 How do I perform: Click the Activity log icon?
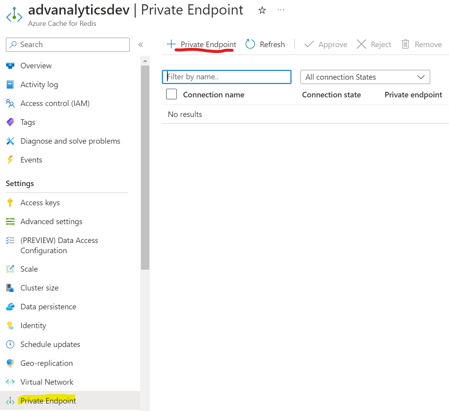tap(10, 84)
